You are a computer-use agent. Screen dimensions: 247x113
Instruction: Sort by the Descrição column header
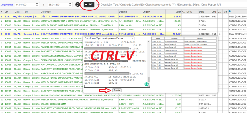[x=79, y=12]
